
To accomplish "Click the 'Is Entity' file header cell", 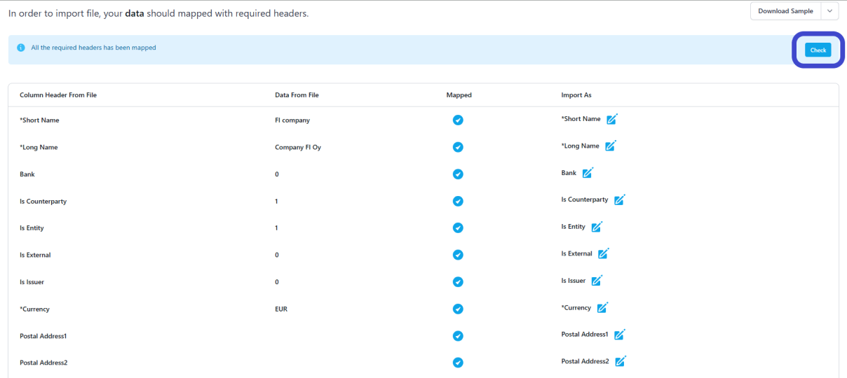I will coord(32,228).
